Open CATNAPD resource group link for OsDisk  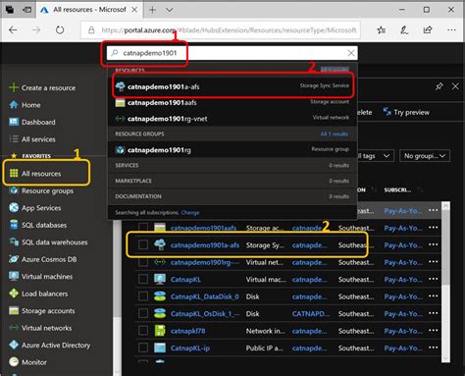coord(311,313)
